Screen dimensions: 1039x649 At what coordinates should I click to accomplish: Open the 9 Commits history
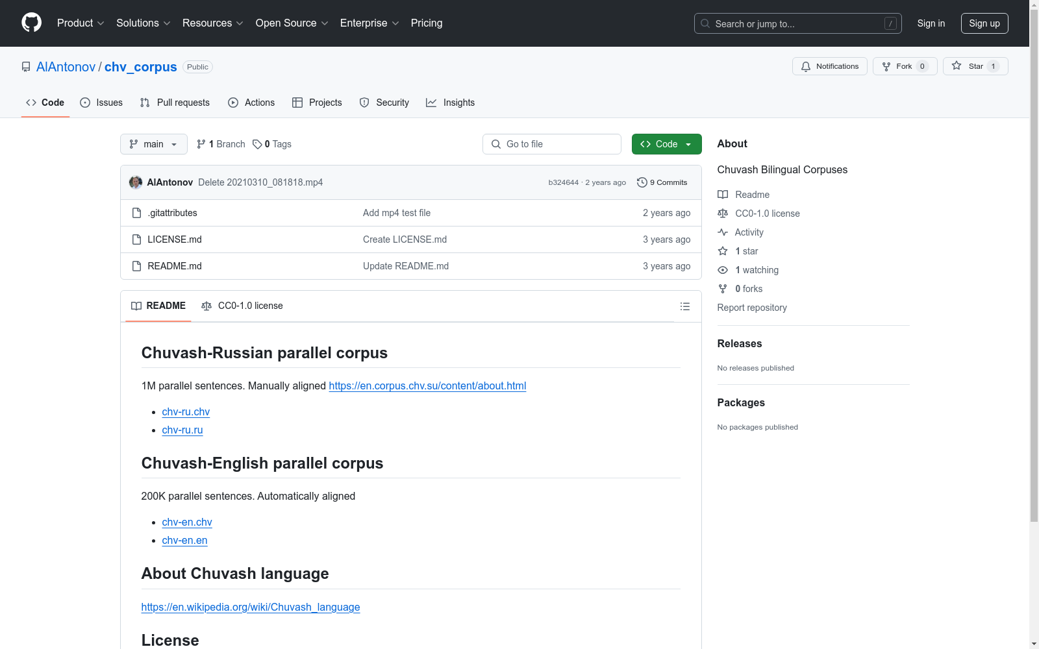pos(662,182)
